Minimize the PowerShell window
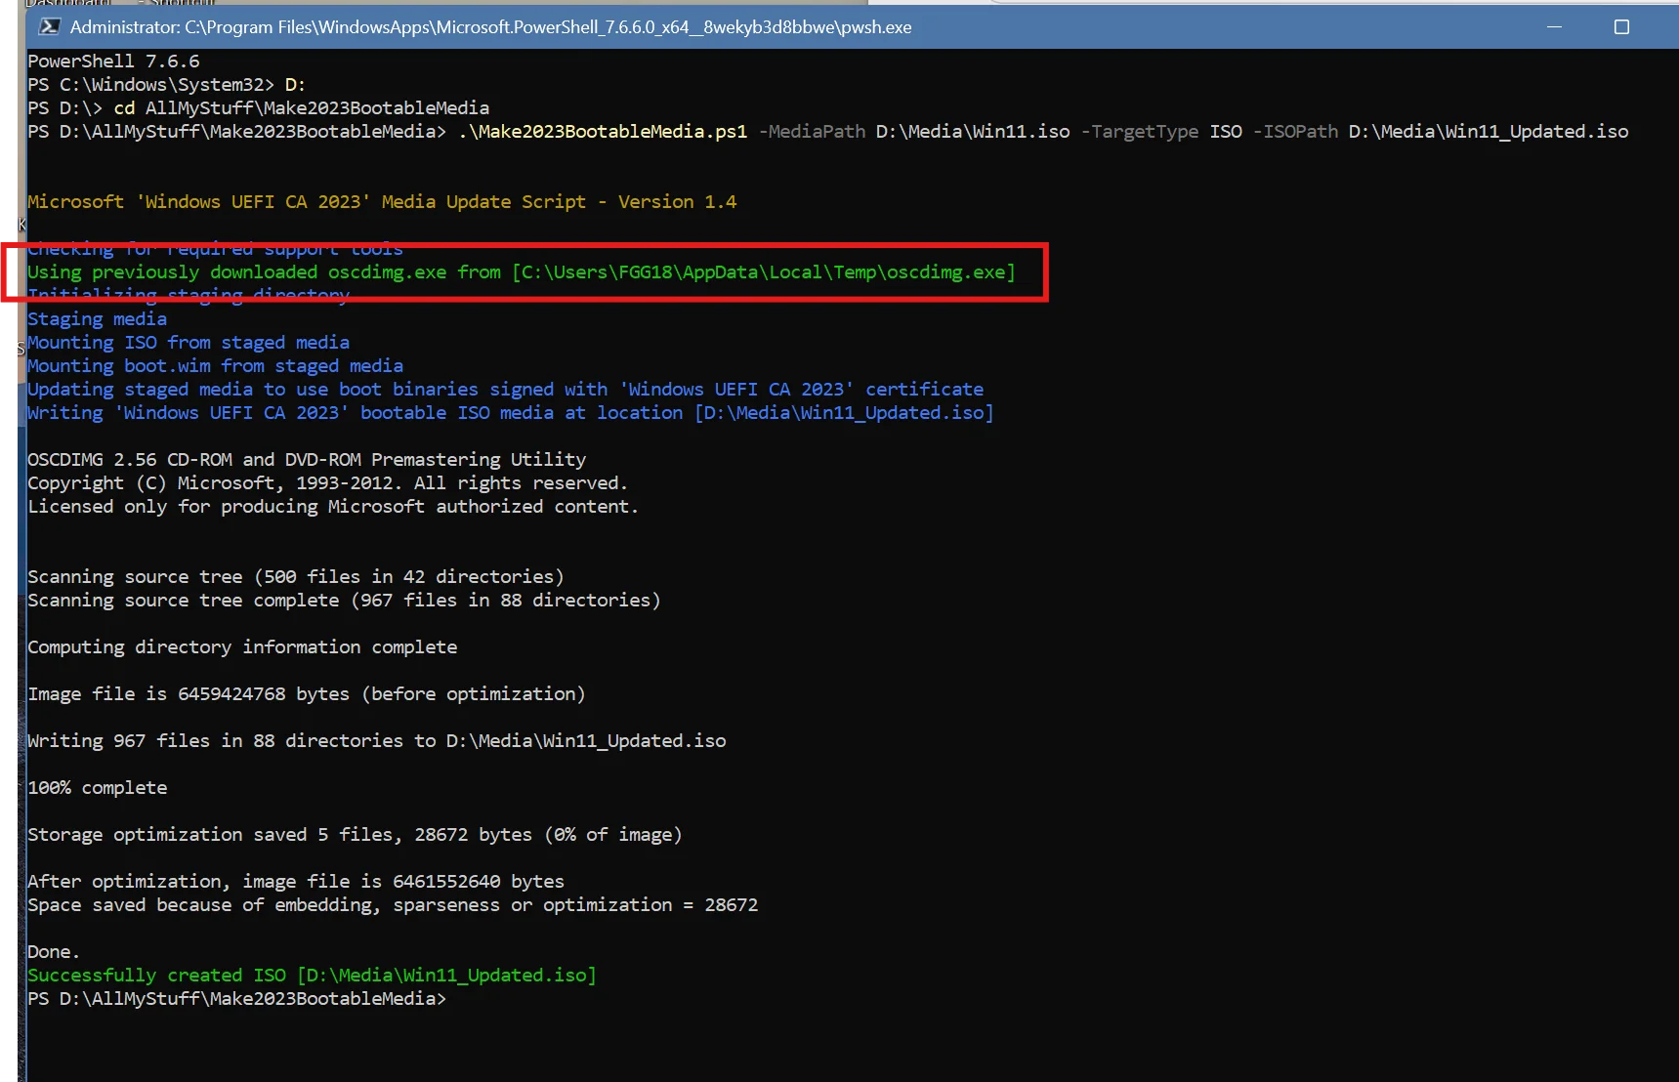Viewport: 1679px width, 1082px height. [1554, 27]
